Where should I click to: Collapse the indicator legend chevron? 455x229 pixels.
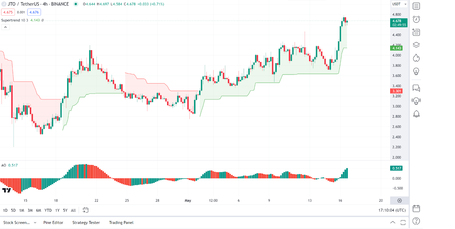coord(5,27)
